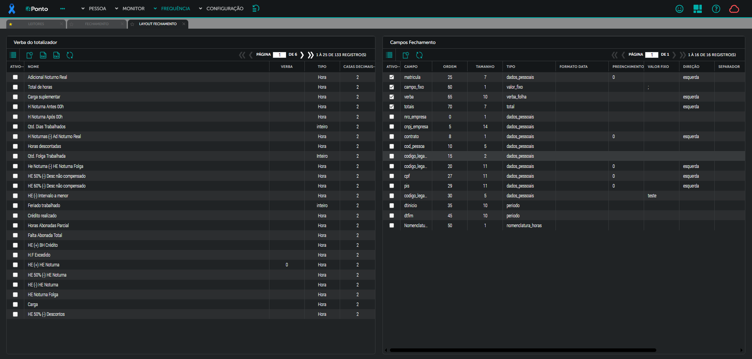Refresh the Campos Fechamento grid
Viewport: 752px width, 359px height.
[419, 55]
